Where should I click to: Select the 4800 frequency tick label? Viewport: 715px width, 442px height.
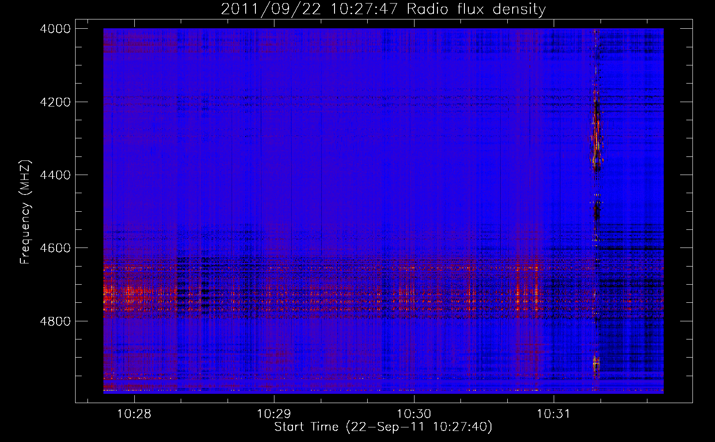pyautogui.click(x=55, y=321)
